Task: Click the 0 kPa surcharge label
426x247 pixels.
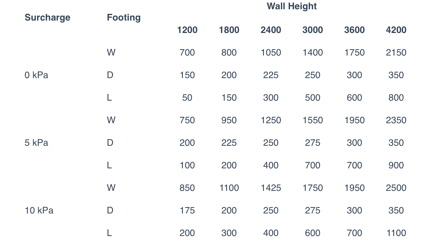Action: [x=36, y=75]
